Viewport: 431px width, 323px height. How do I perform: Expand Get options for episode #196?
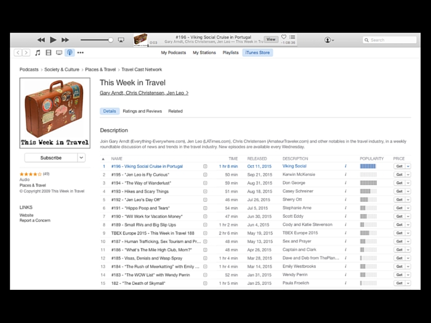pyautogui.click(x=408, y=166)
